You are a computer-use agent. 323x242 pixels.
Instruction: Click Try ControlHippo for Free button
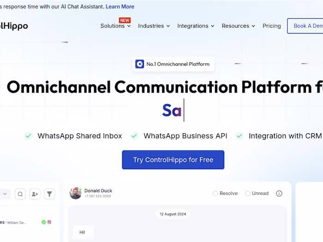pyautogui.click(x=173, y=160)
